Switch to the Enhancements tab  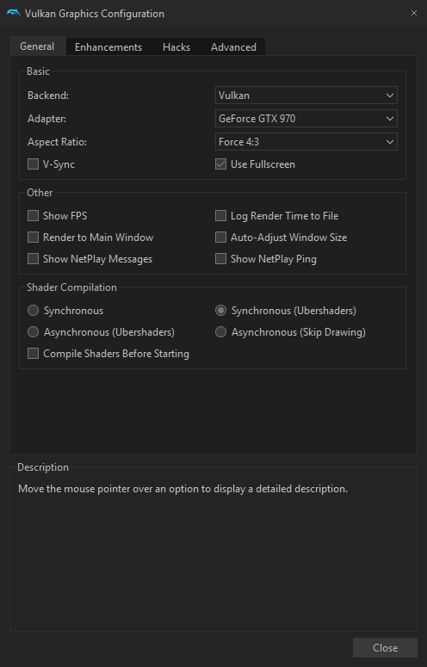tap(108, 46)
